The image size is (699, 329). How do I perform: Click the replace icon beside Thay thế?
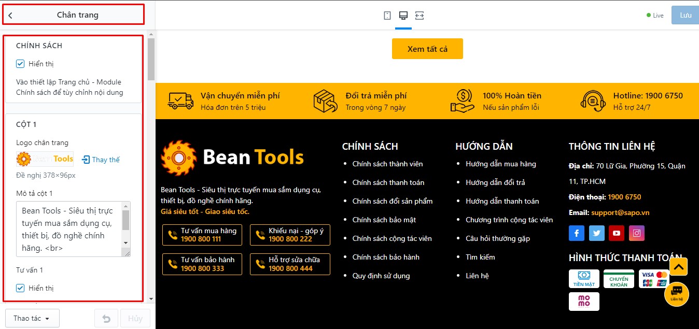click(86, 160)
